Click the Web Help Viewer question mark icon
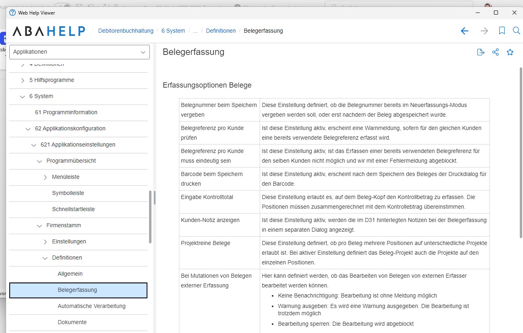The image size is (523, 333). (12, 13)
